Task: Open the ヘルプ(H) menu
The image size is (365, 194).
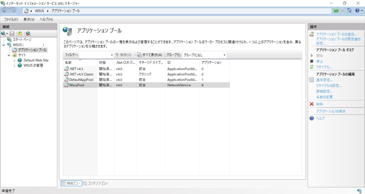Action: pyautogui.click(x=47, y=19)
